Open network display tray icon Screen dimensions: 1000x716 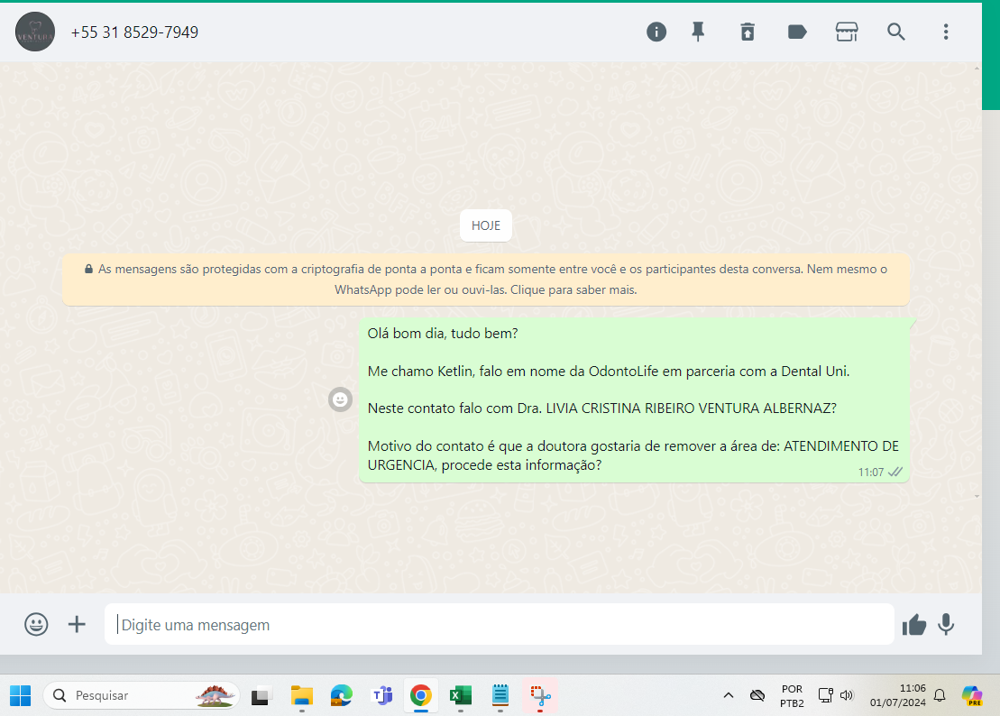(825, 695)
